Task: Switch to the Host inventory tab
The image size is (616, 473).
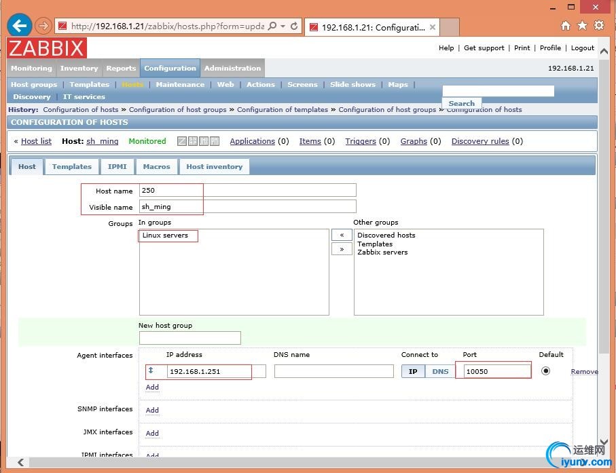Action: 215,167
